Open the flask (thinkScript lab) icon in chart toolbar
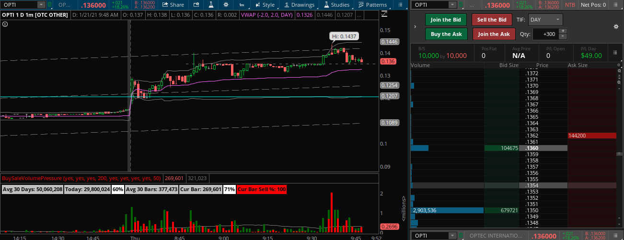624x240 pixels. 210,5
